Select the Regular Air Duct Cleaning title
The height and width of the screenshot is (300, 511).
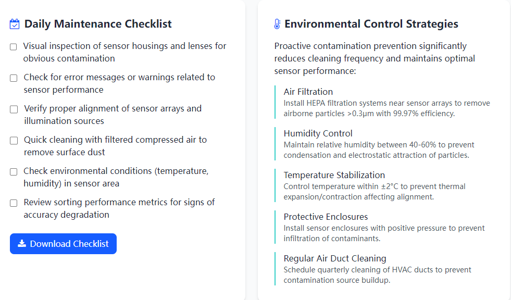point(335,258)
